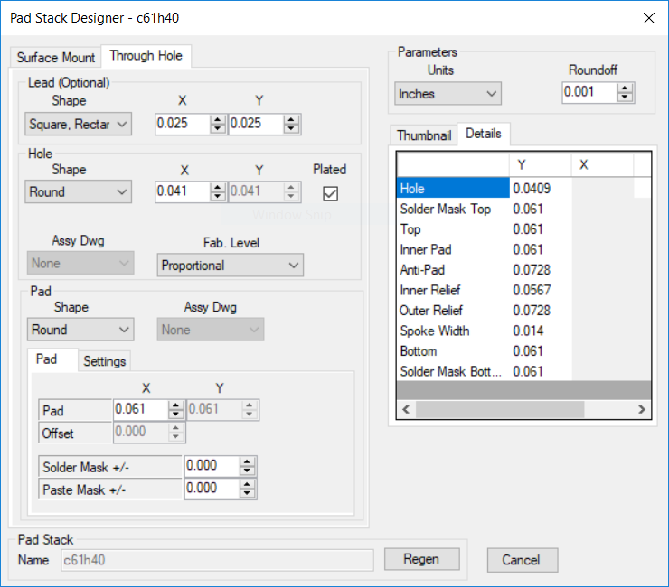
Task: Decrease Solder Mask +/- value
Action: pyautogui.click(x=247, y=471)
